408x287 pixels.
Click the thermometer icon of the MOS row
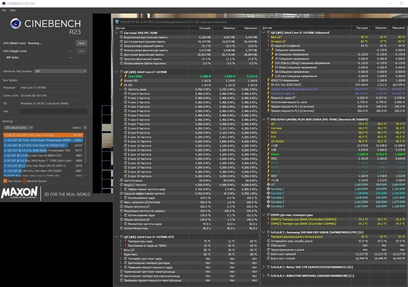269,133
